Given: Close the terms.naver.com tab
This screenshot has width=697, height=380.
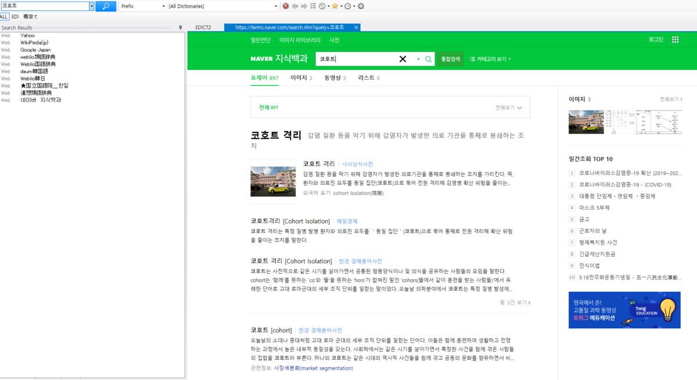Looking at the screenshot, I should (x=356, y=27).
